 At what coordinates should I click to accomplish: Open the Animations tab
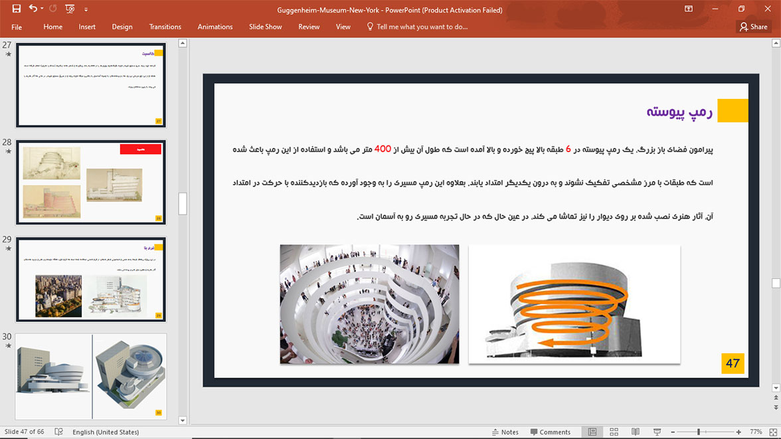click(x=215, y=27)
